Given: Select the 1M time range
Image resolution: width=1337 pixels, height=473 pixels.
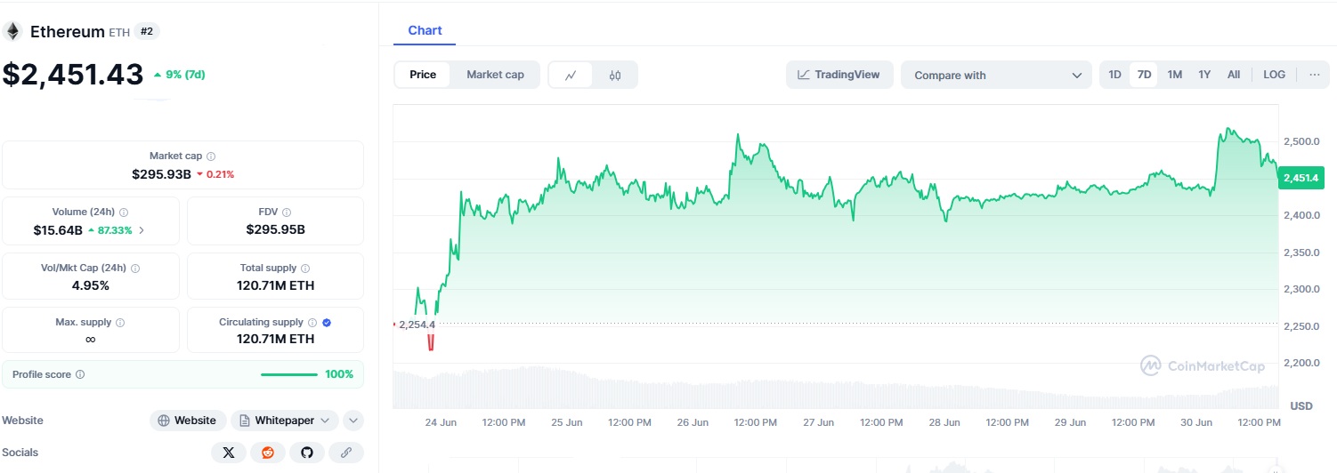Looking at the screenshot, I should tap(1174, 75).
